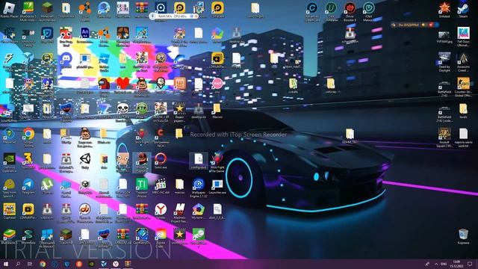Select the Crab Game desktop icon
Screen dimensions: 478x269
pyautogui.click(x=122, y=8)
